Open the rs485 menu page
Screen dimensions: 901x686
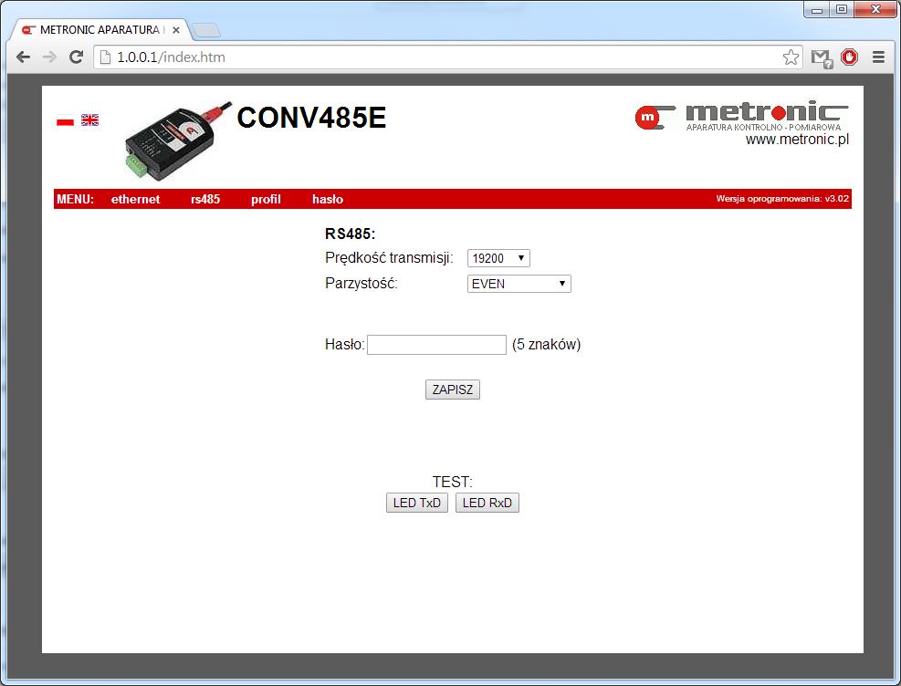pos(205,199)
